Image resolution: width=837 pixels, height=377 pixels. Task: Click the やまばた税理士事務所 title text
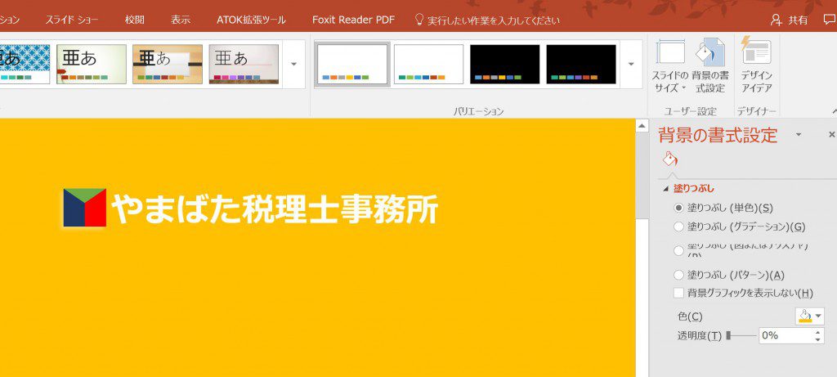click(x=275, y=209)
